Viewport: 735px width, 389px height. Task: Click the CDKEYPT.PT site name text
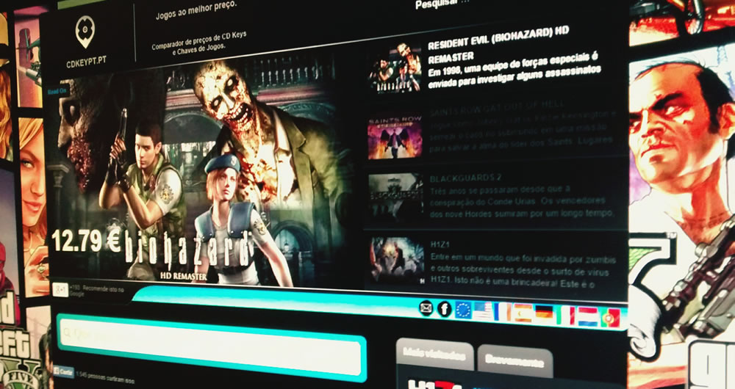86,62
